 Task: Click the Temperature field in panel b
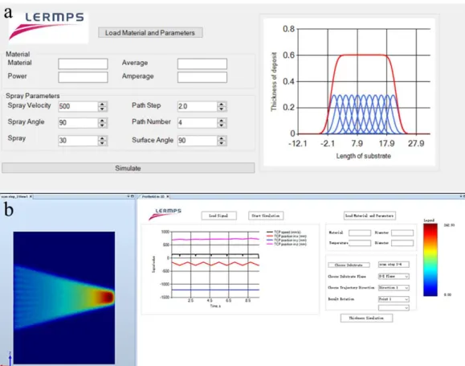click(360, 243)
